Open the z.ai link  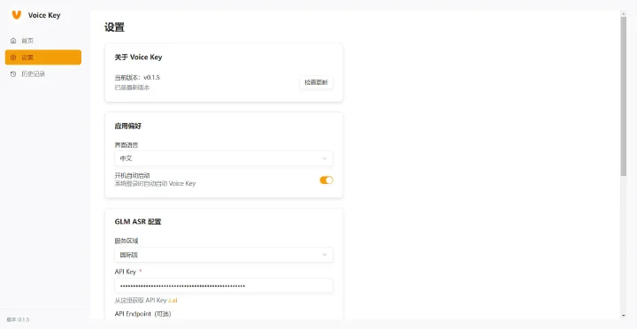[173, 301]
